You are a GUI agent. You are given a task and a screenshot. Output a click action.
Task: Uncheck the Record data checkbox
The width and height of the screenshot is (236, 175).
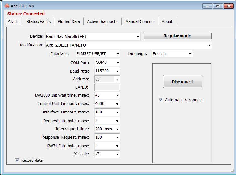[17, 160]
